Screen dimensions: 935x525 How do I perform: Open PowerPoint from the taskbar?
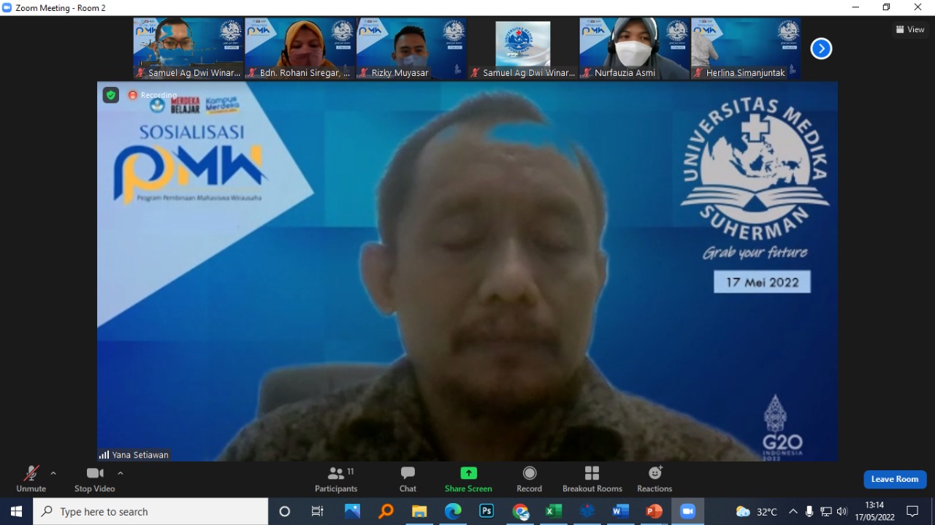pyautogui.click(x=654, y=511)
